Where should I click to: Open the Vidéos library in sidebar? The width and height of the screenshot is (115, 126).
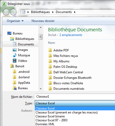(22, 61)
